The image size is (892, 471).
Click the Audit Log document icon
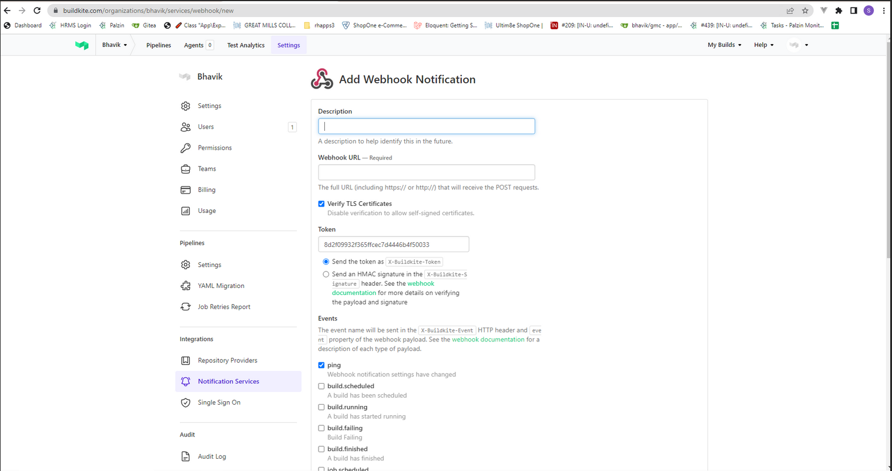(186, 457)
